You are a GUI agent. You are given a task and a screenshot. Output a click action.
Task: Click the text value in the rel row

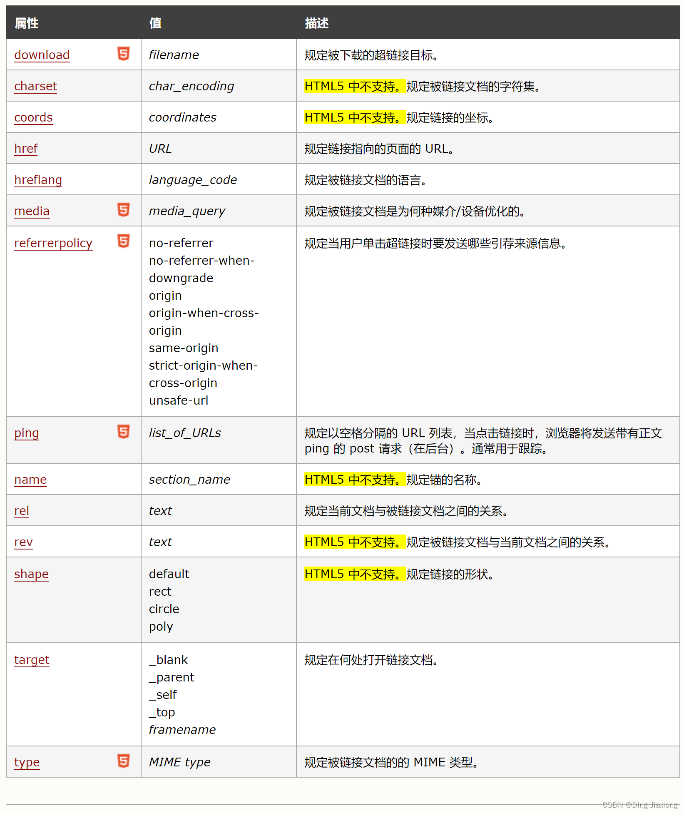point(160,511)
